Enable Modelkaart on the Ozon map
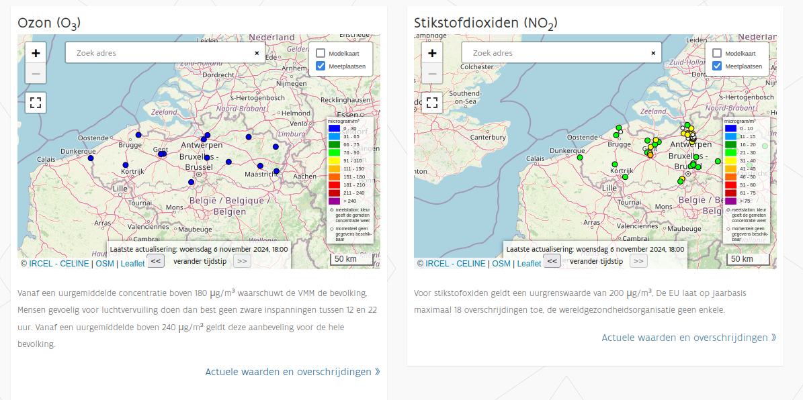This screenshot has width=803, height=400. point(321,53)
